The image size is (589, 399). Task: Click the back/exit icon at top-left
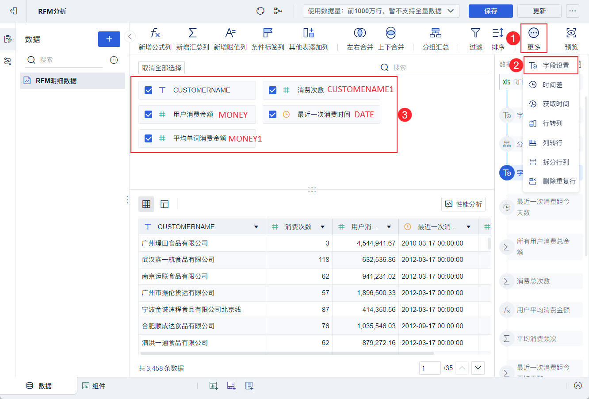[x=13, y=11]
